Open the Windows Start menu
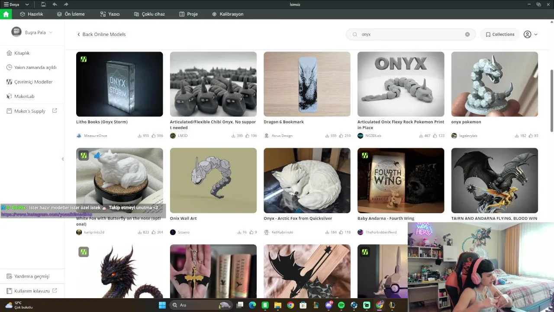Image resolution: width=554 pixels, height=312 pixels. click(x=162, y=305)
